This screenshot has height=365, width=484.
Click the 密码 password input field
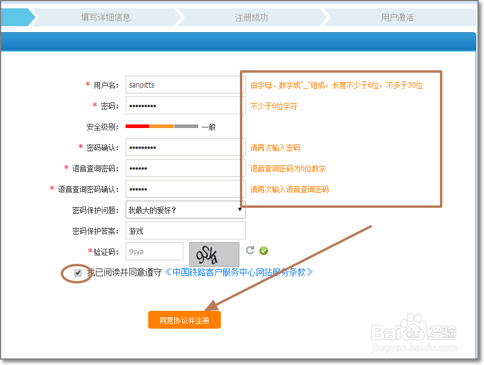point(185,105)
